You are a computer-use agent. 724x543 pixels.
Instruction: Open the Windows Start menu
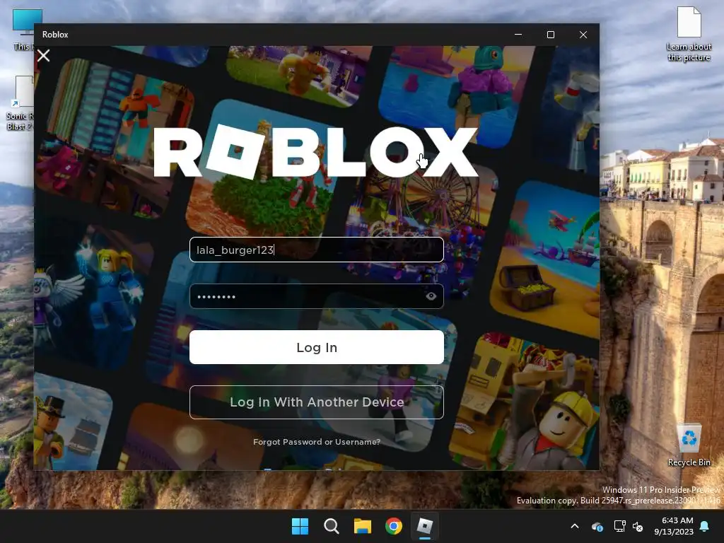tap(300, 526)
